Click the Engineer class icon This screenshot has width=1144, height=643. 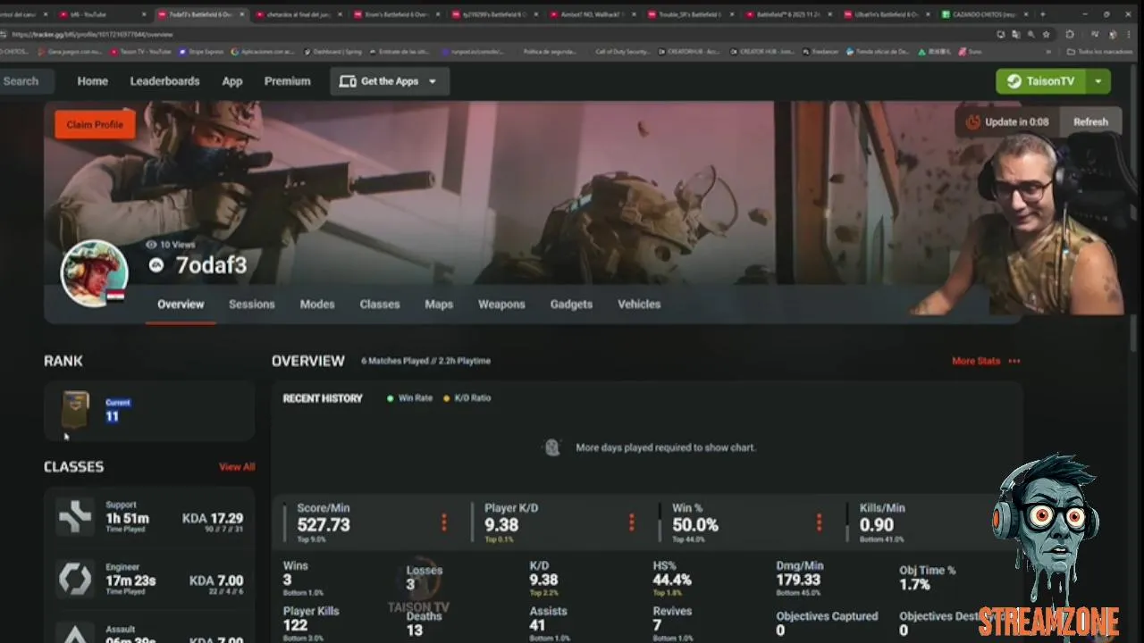coord(75,580)
